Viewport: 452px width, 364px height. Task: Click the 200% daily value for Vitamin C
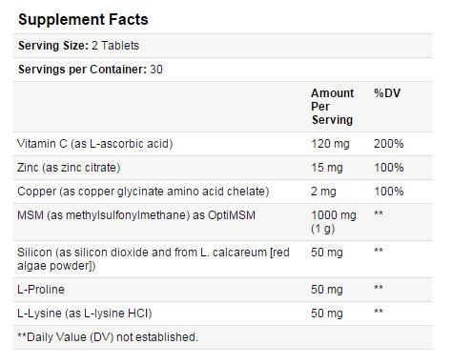pyautogui.click(x=388, y=144)
